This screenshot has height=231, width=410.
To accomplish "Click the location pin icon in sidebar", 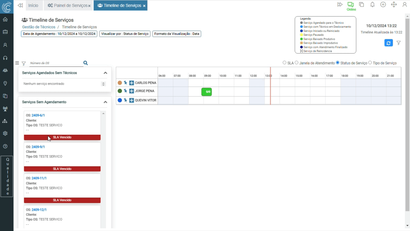I will point(5,83).
